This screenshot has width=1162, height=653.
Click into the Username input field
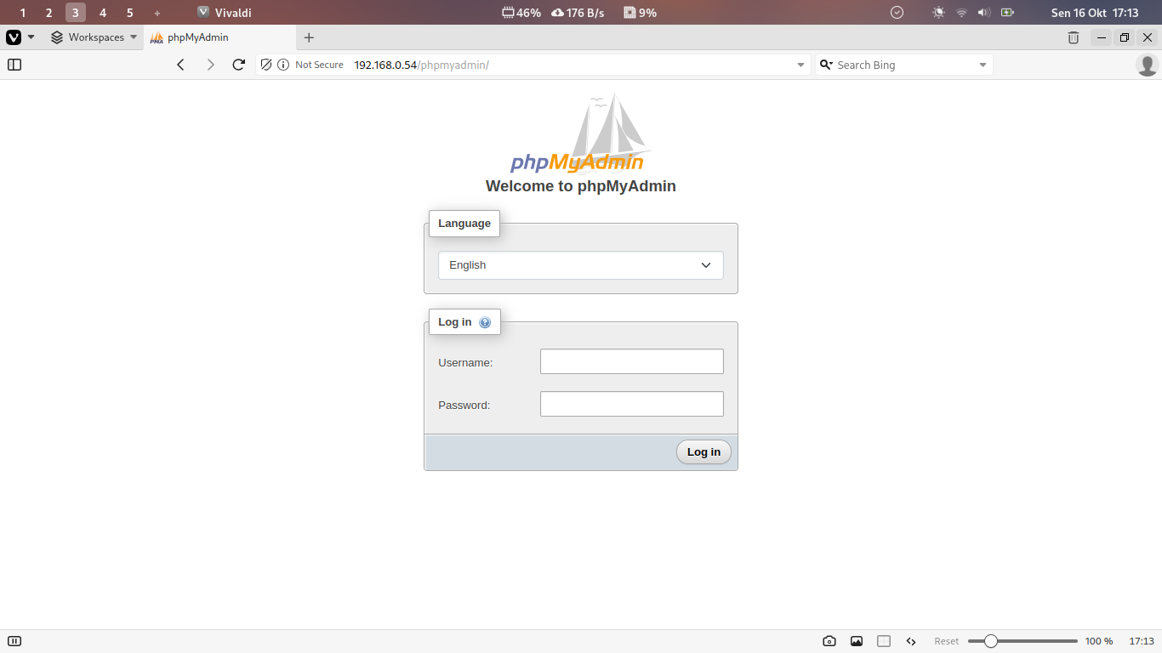tap(631, 361)
